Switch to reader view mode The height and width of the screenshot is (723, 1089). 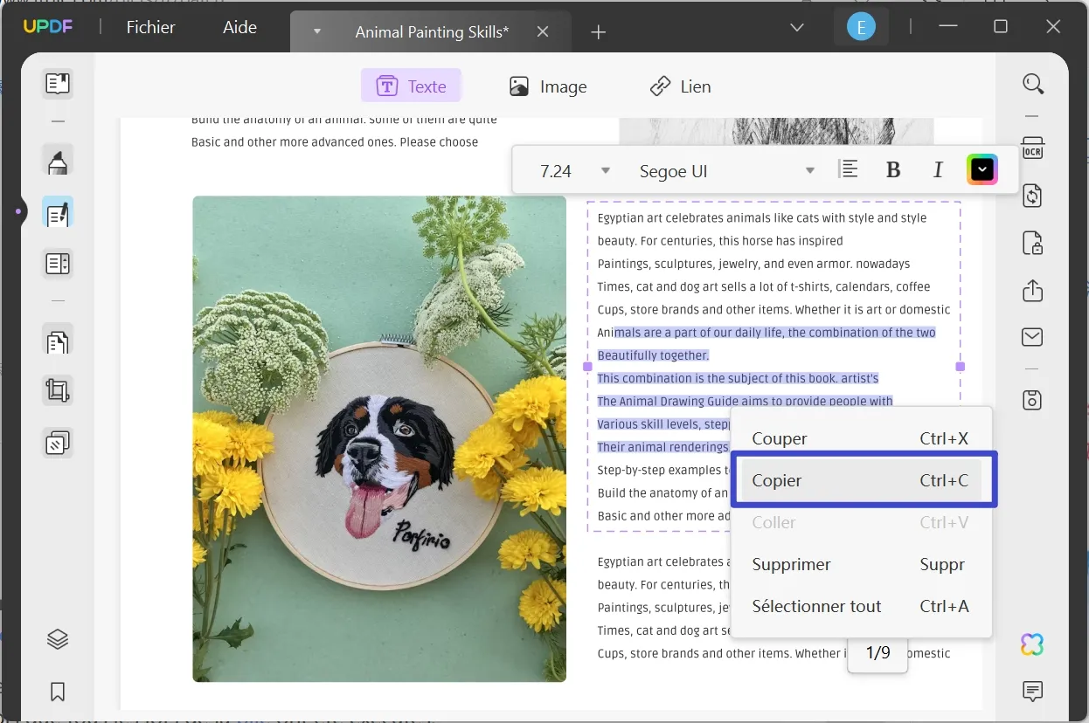58,83
